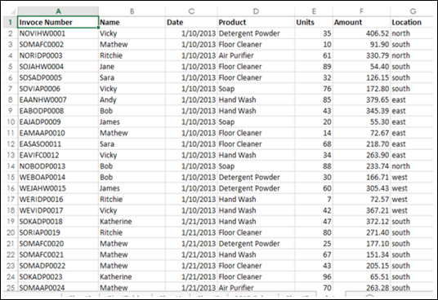Click the Air Purifier cell in row 4
Screen dimensions: 438x300
pos(256,55)
